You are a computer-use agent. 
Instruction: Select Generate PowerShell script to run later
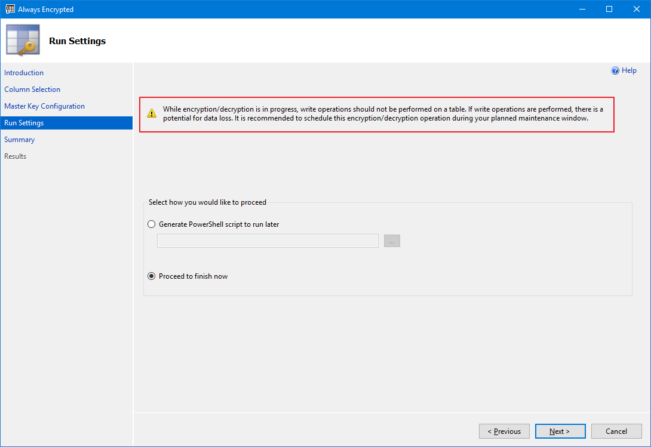point(151,224)
